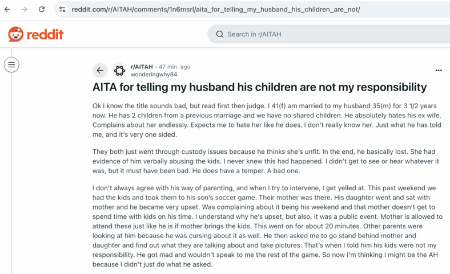Image resolution: width=450 pixels, height=274 pixels.
Task: Click the browser back arrow
Action: 7,10
